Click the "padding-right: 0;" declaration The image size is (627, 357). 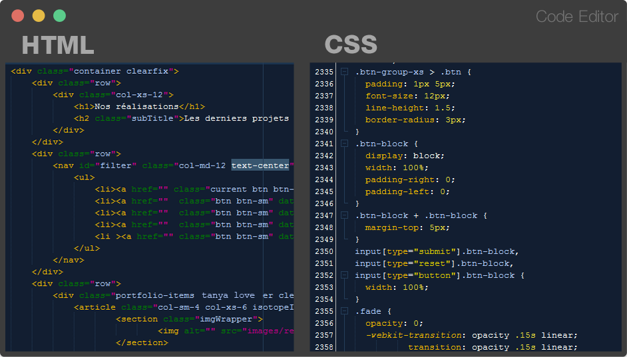(410, 179)
